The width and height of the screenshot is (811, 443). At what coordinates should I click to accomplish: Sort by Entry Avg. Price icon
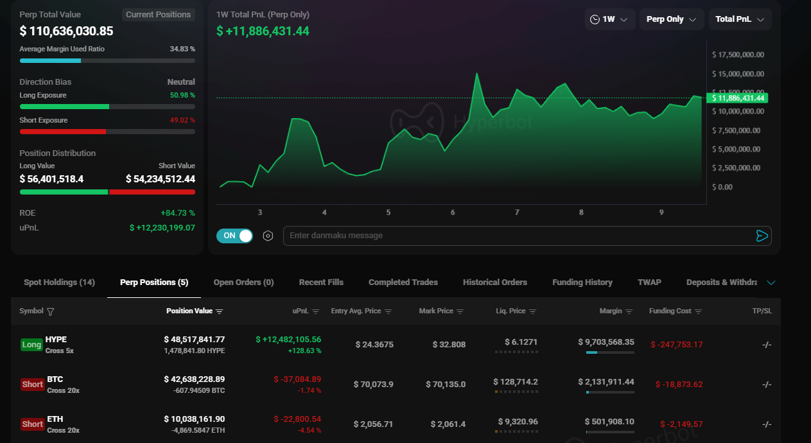[x=387, y=311]
